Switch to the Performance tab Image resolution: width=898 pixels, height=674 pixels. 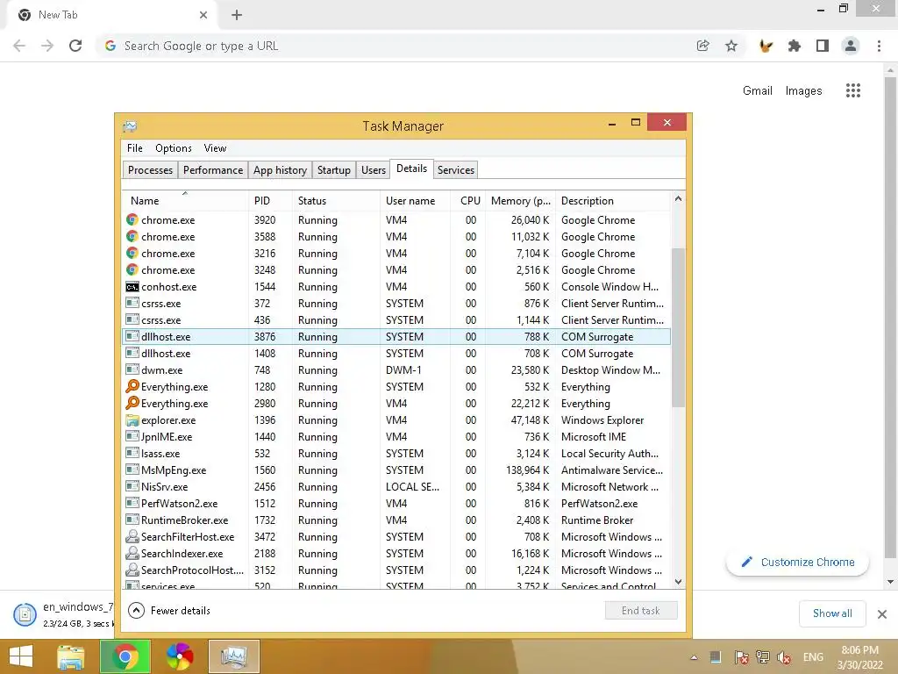point(213,169)
